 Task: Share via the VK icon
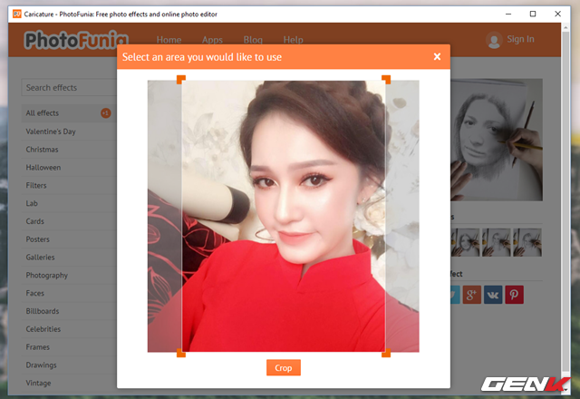(x=493, y=295)
